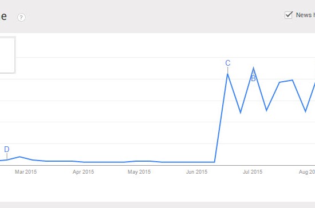
Task: Click the dip right after marker B
Action: 266,110
